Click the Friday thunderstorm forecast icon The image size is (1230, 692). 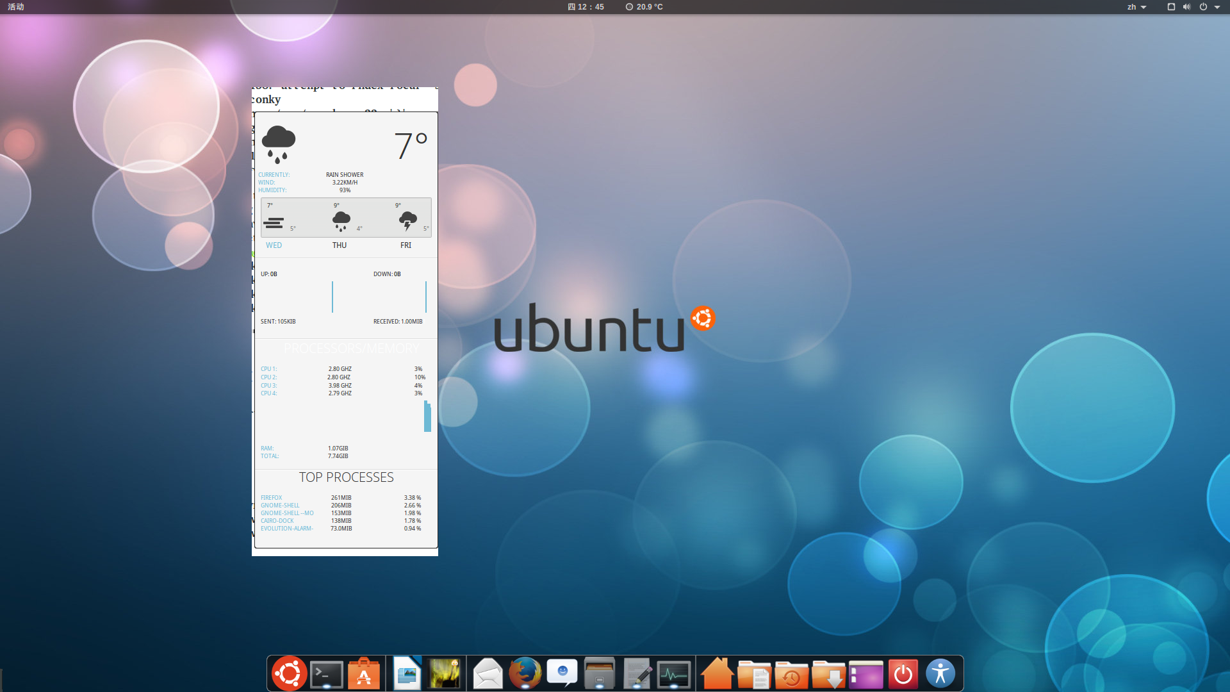pyautogui.click(x=407, y=221)
